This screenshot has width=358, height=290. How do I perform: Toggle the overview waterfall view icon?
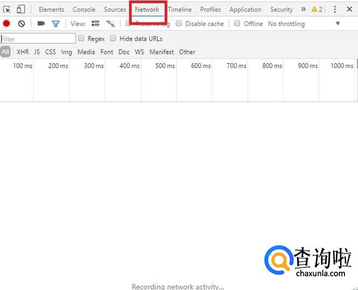pos(111,23)
